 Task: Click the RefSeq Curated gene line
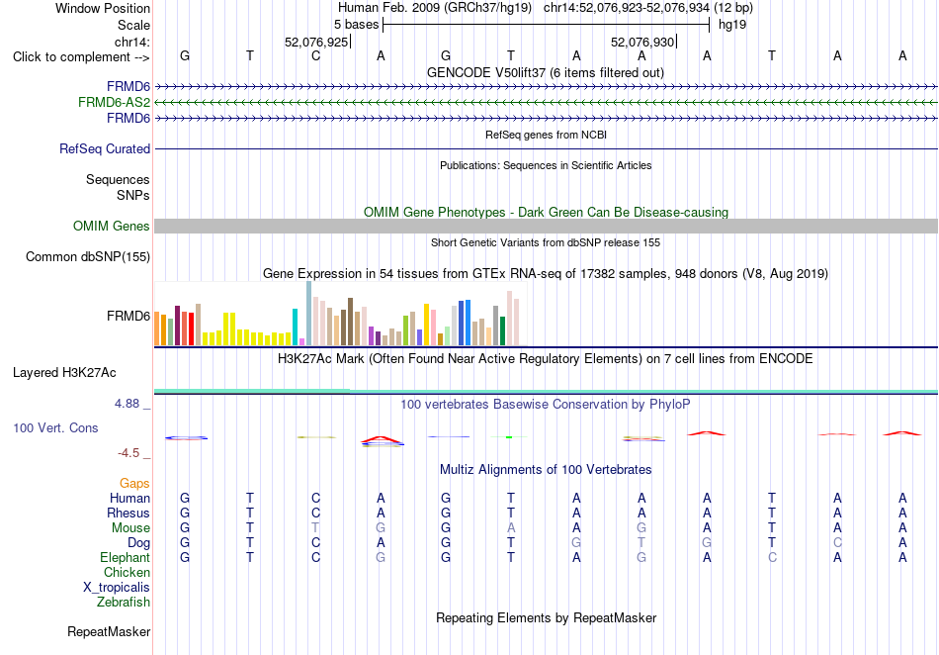click(546, 148)
